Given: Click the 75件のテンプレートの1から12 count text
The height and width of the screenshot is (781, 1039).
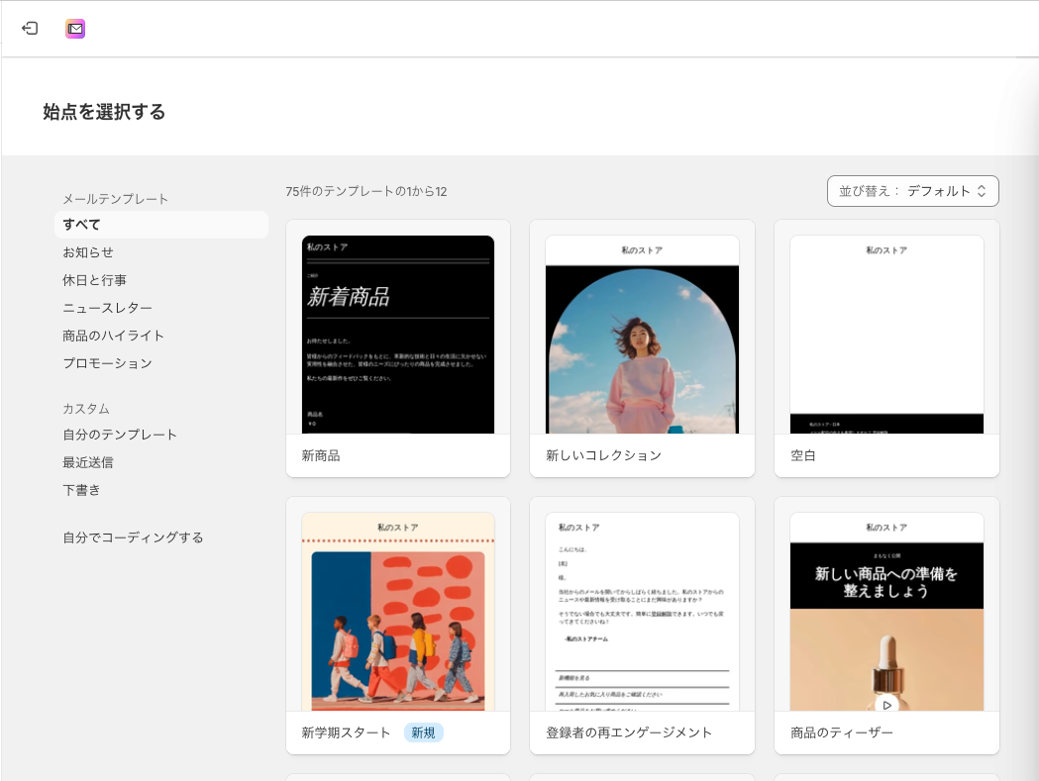Looking at the screenshot, I should [366, 191].
